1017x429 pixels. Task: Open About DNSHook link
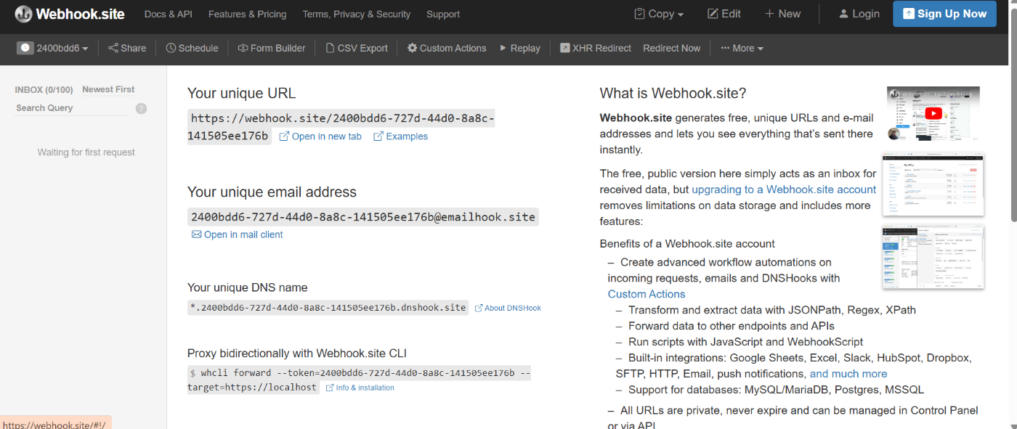(508, 308)
